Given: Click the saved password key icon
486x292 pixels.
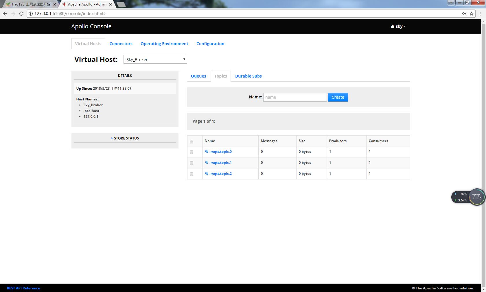Looking at the screenshot, I should [464, 14].
